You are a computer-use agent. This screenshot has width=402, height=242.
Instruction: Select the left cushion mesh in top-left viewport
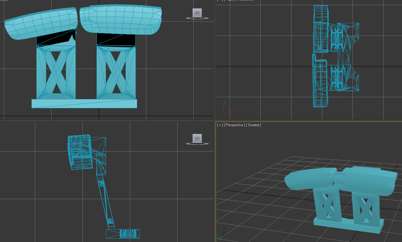pyautogui.click(x=40, y=25)
